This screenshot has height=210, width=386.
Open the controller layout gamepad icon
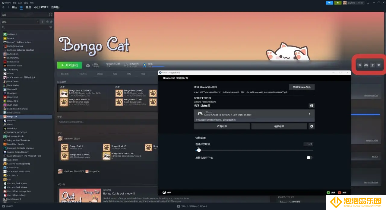366,65
